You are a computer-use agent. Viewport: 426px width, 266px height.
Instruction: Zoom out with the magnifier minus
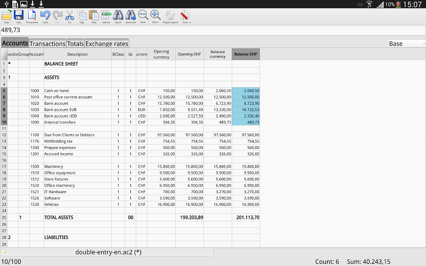pyautogui.click(x=143, y=16)
